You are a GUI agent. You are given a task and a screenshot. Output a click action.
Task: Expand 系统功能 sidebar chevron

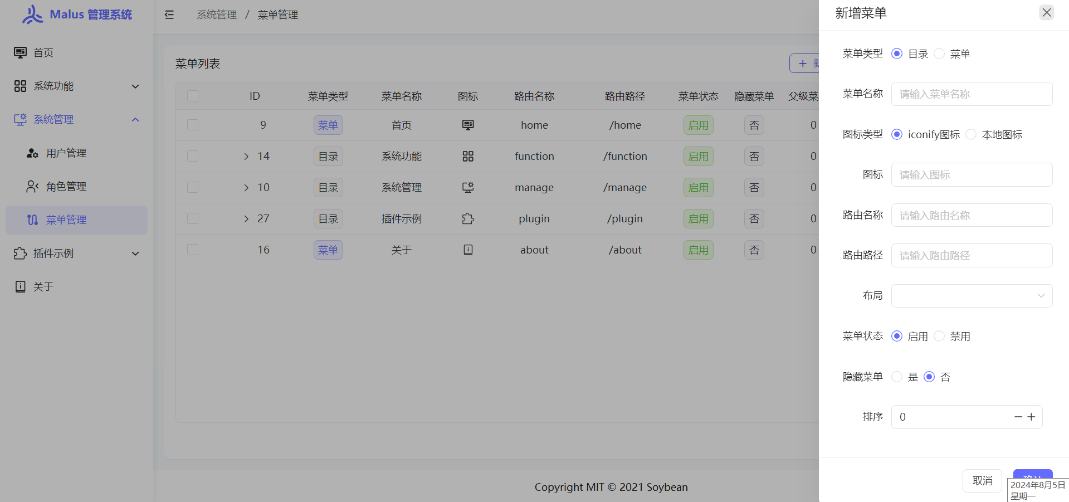(135, 86)
